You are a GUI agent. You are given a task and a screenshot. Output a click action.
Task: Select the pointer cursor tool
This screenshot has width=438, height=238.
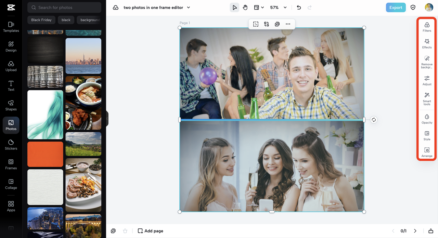pyautogui.click(x=234, y=8)
